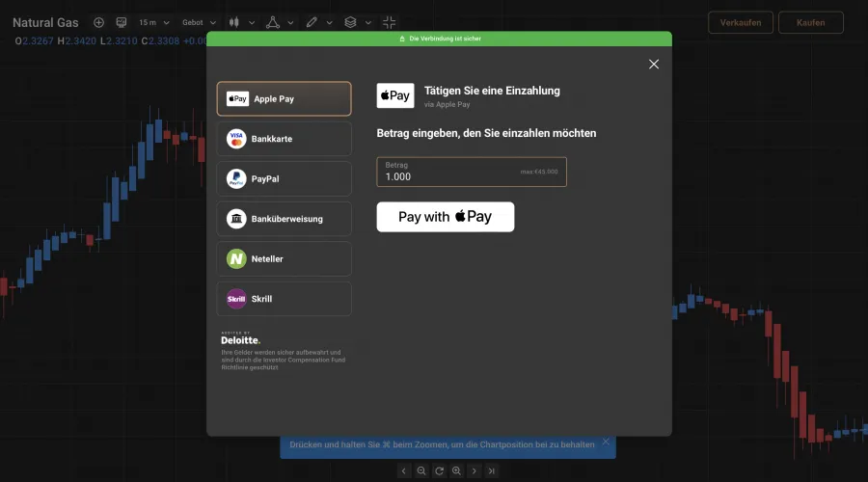Click the Kaufen button
Screen dimensions: 868x482
tap(811, 22)
